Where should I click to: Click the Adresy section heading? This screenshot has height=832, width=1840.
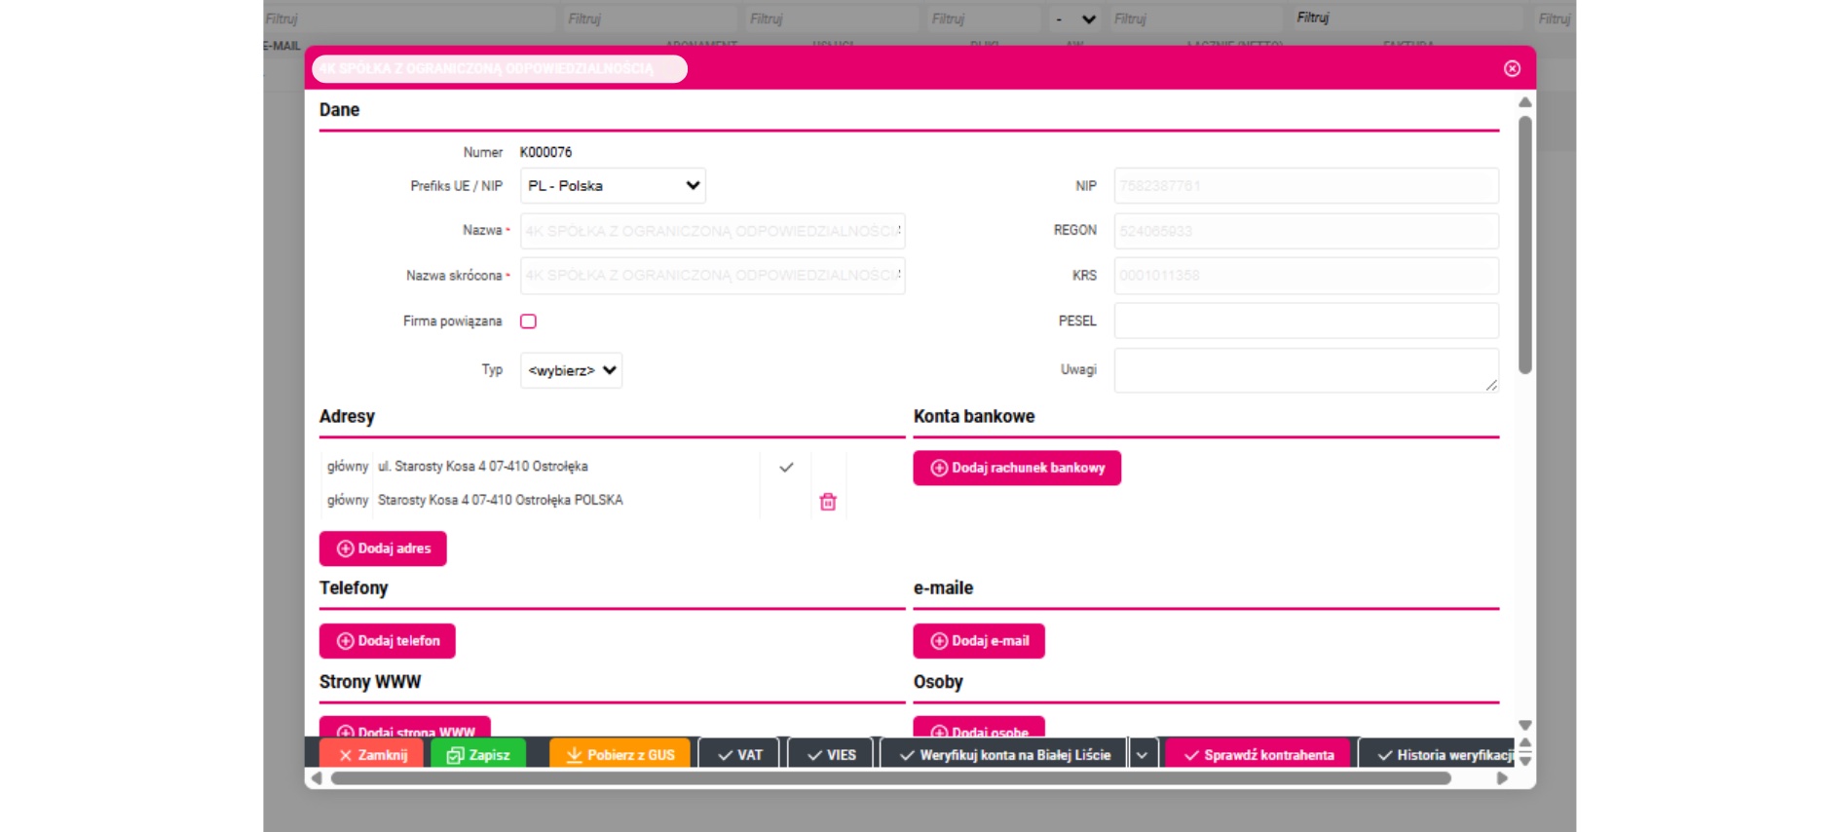click(x=347, y=417)
